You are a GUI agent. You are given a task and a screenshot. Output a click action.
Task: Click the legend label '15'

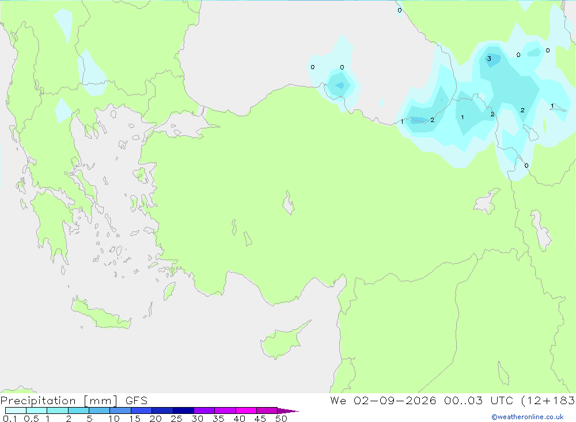tap(135, 419)
